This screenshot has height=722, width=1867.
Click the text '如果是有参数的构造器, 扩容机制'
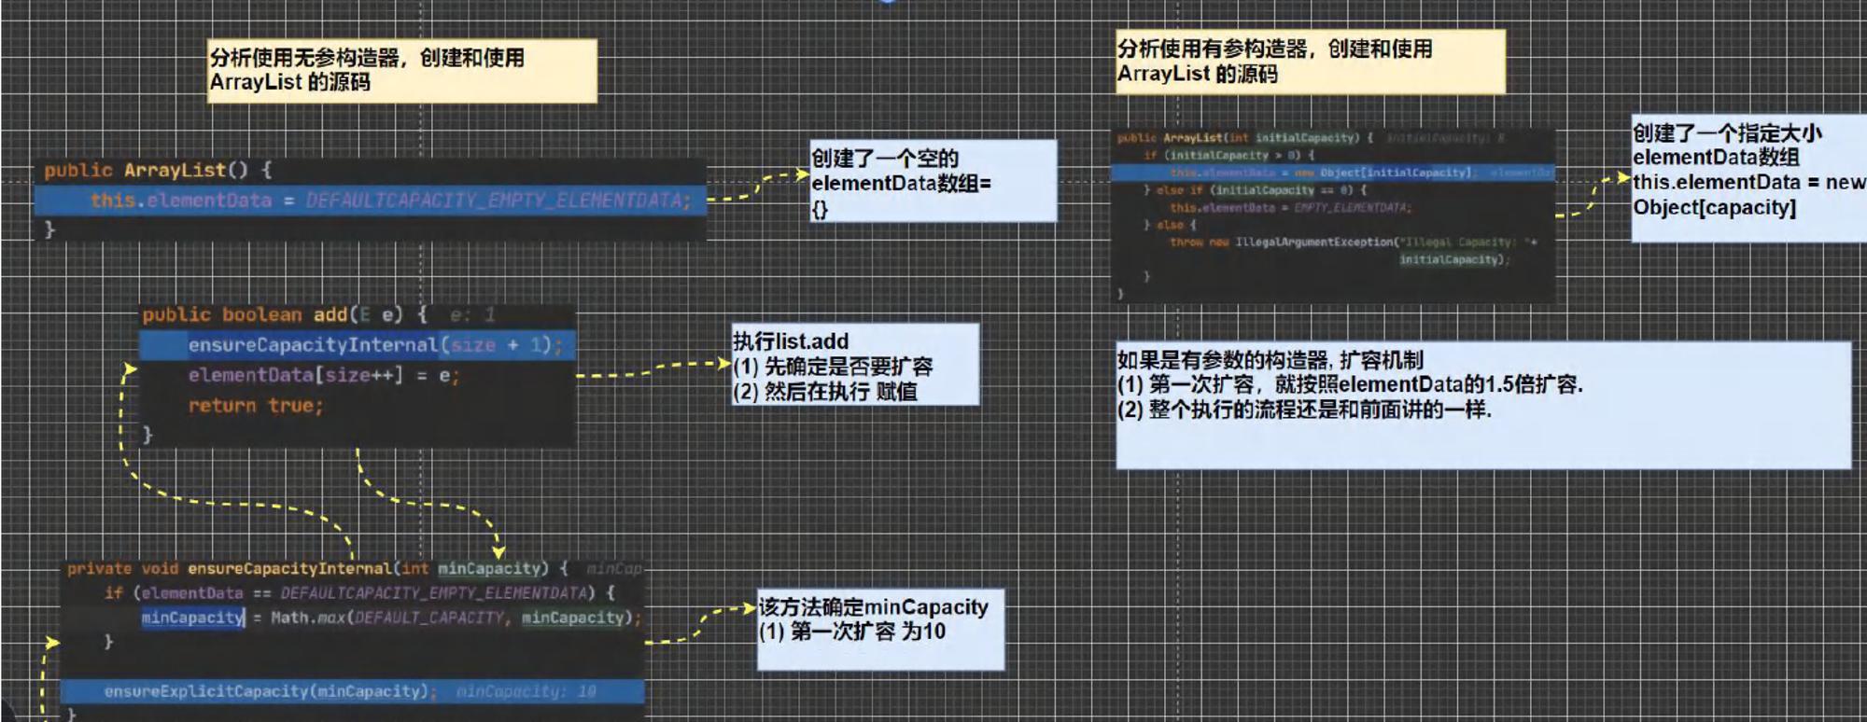1270,359
